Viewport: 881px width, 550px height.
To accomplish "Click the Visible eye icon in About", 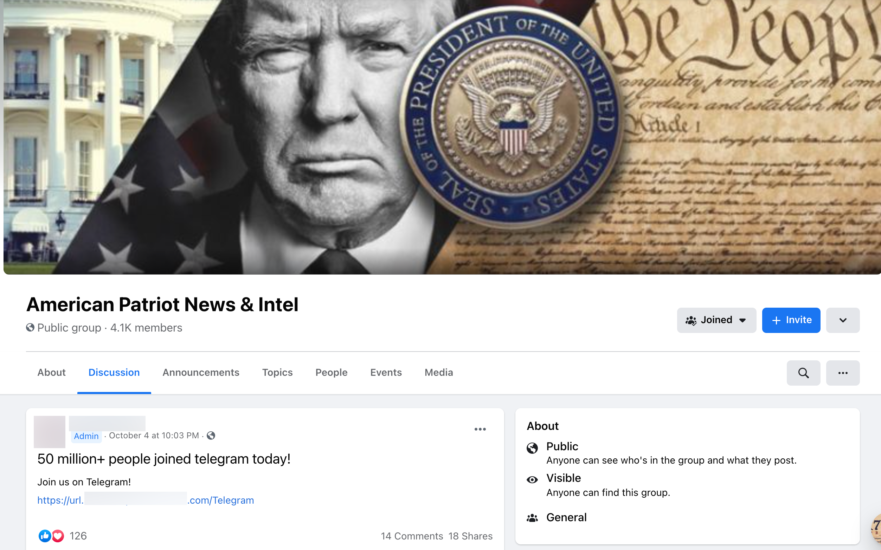I will pos(532,480).
